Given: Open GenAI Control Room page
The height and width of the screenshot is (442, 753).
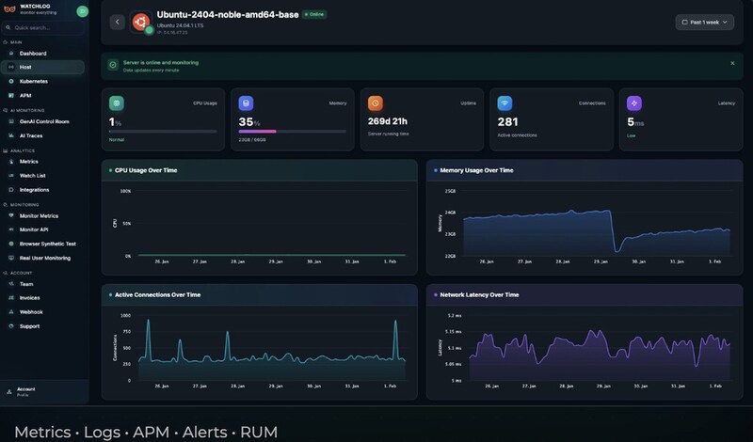Looking at the screenshot, I should 43,121.
